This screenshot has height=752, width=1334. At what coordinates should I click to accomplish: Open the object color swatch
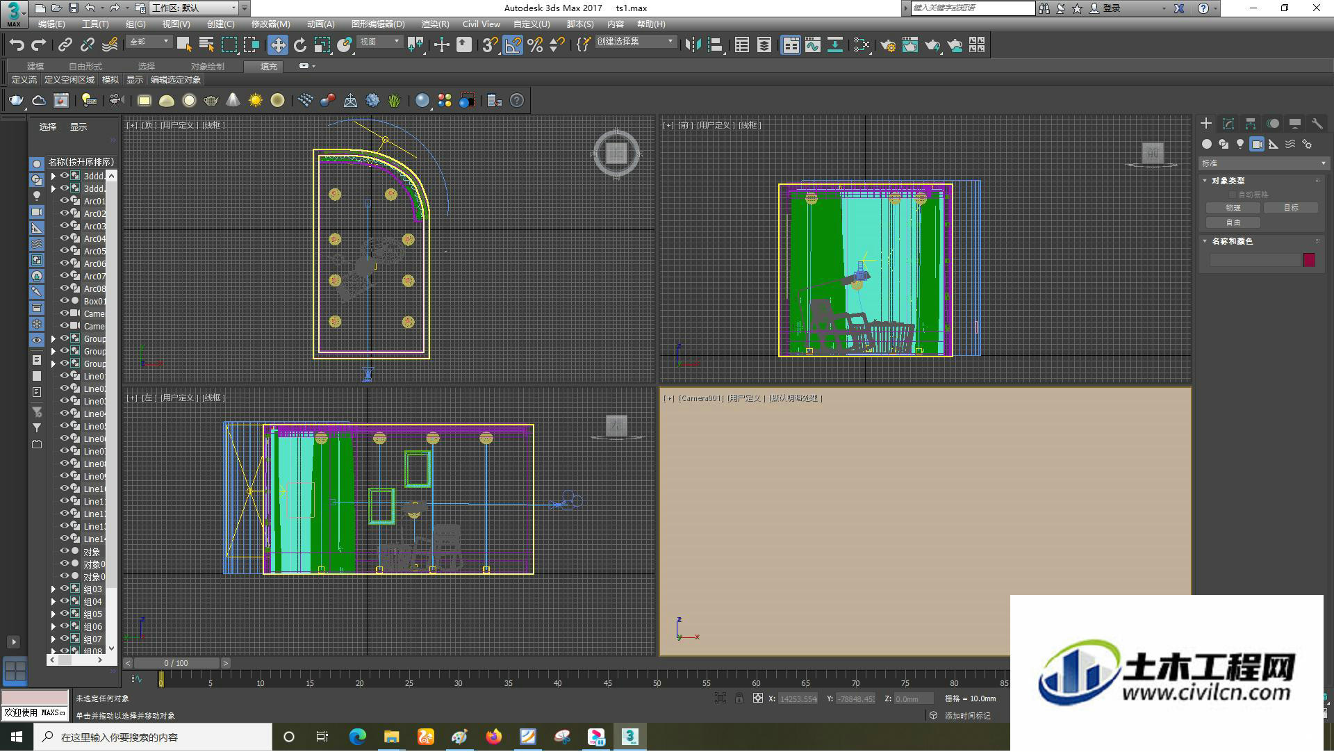pyautogui.click(x=1309, y=260)
